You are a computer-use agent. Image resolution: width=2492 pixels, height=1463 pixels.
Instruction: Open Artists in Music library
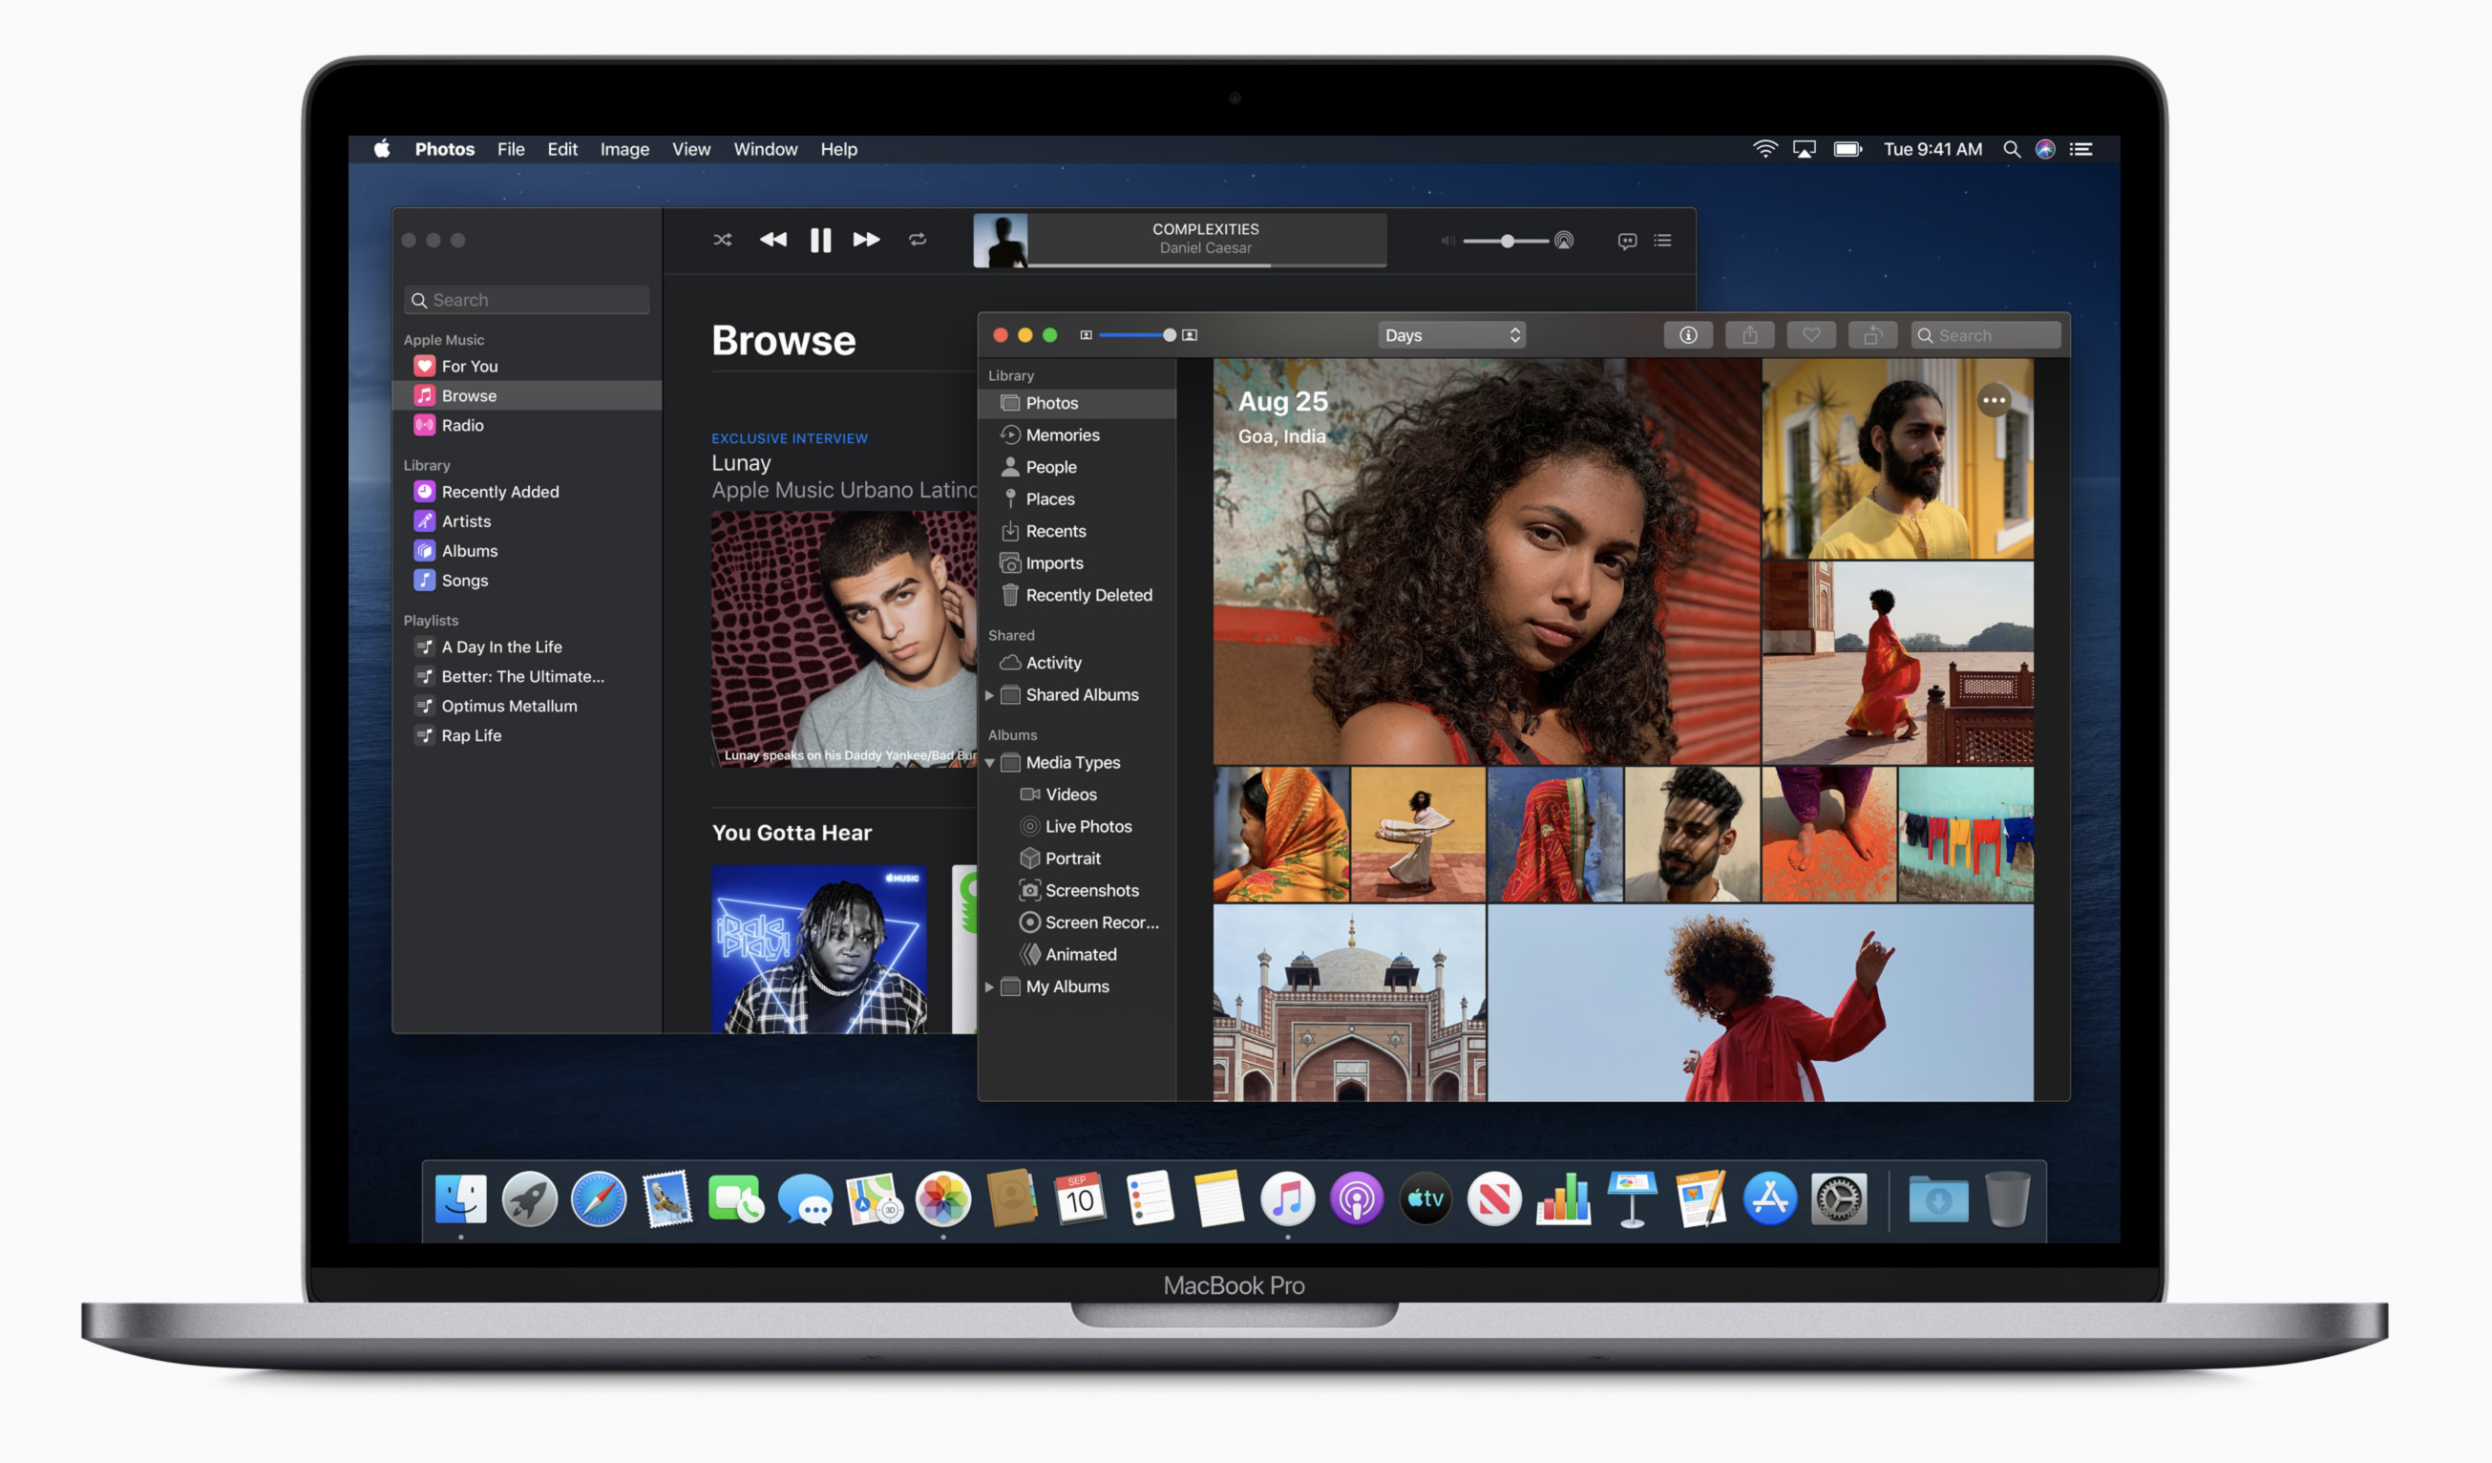[527, 521]
